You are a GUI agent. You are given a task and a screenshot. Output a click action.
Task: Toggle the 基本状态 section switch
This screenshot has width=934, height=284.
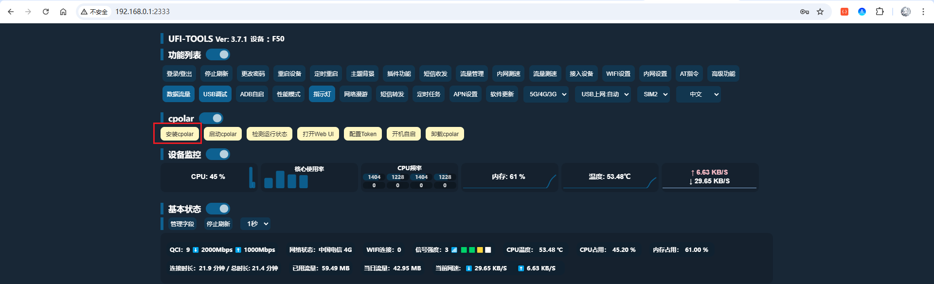(x=218, y=209)
